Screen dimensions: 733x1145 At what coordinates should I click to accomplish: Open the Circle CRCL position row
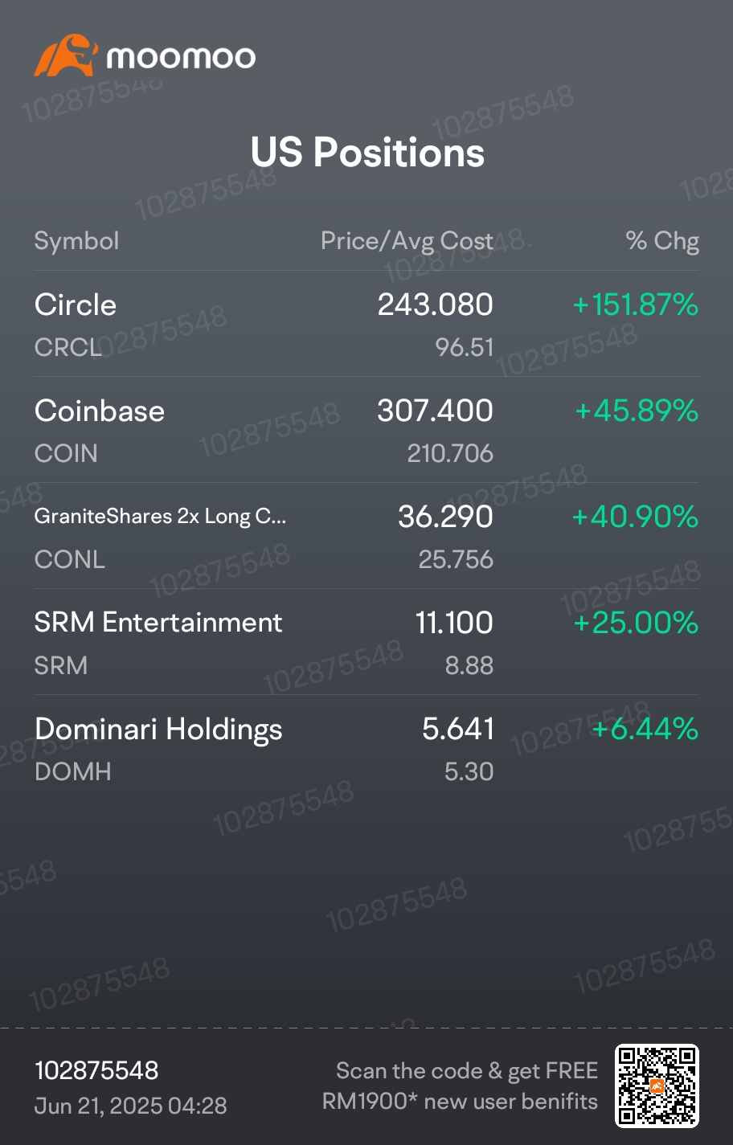click(366, 324)
